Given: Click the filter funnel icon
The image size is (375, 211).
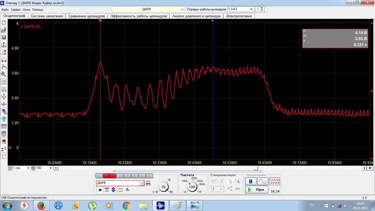Looking at the screenshot, I should [x=4, y=112].
